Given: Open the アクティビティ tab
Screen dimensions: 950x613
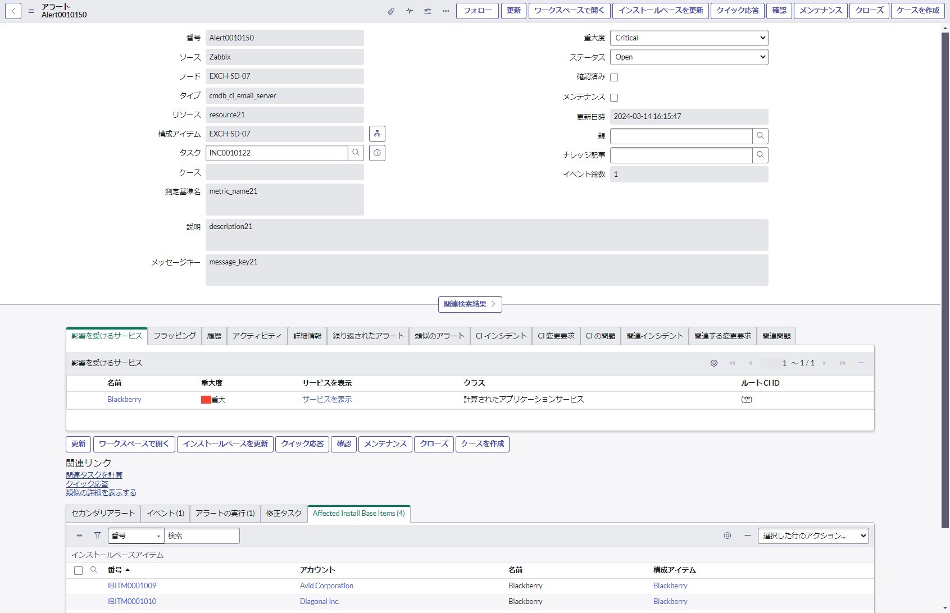Looking at the screenshot, I should point(257,336).
